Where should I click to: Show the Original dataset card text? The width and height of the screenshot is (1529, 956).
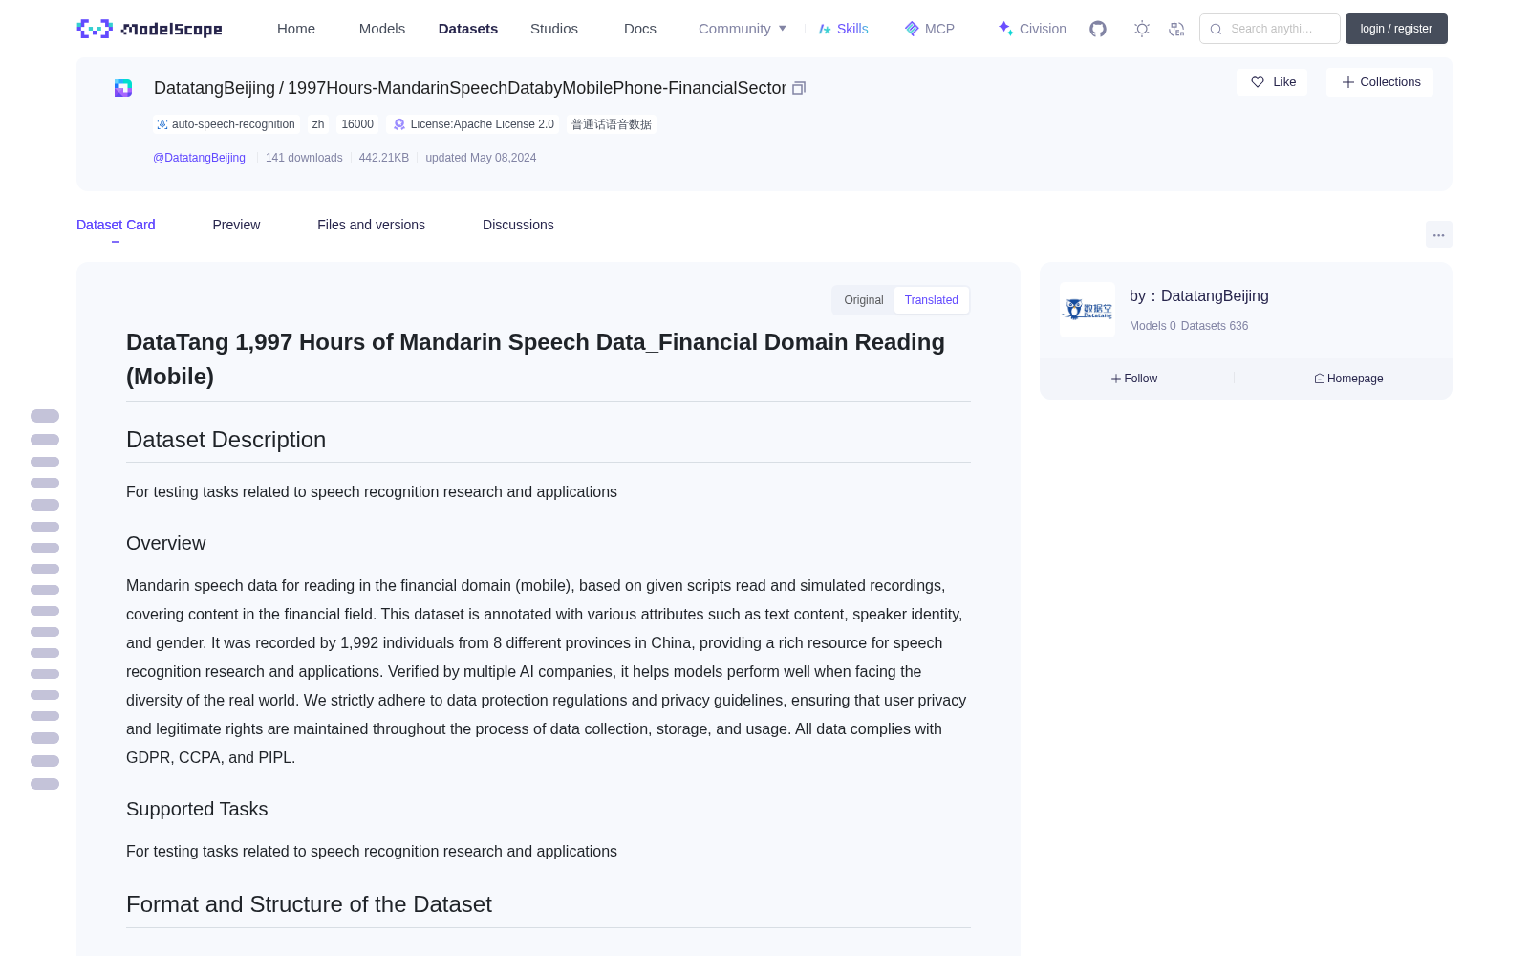pos(864,300)
